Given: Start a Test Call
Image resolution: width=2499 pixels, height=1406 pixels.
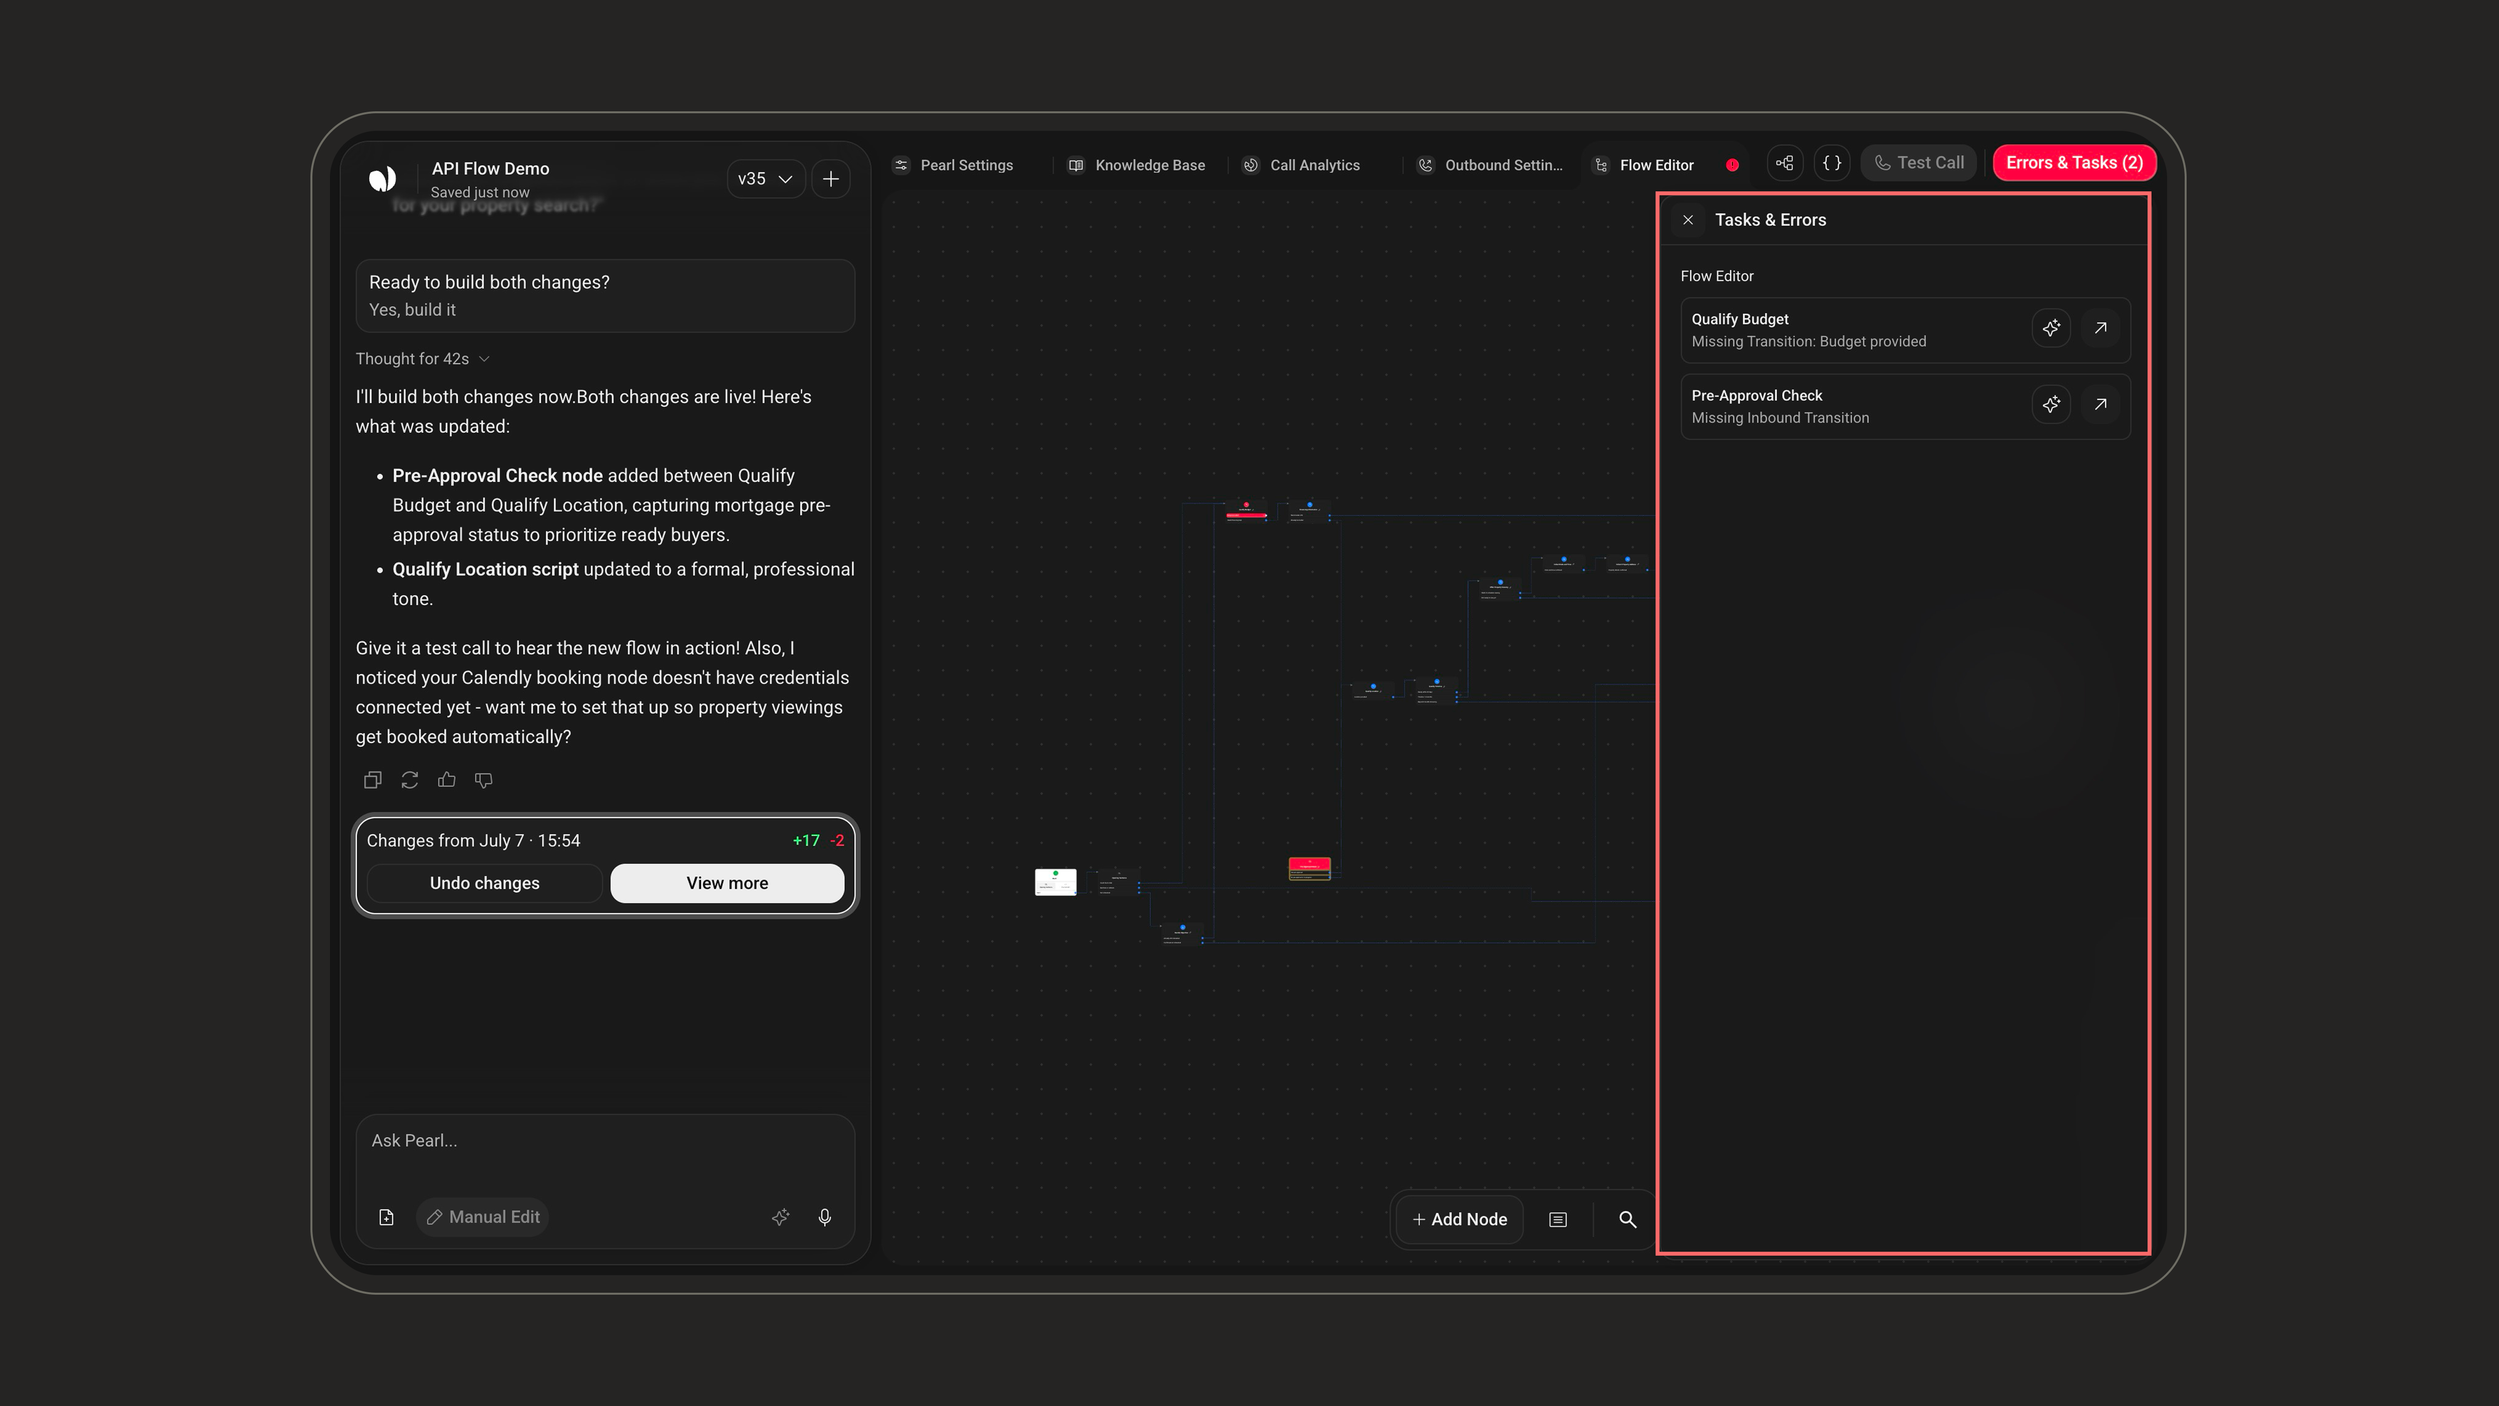Looking at the screenshot, I should [1919, 163].
